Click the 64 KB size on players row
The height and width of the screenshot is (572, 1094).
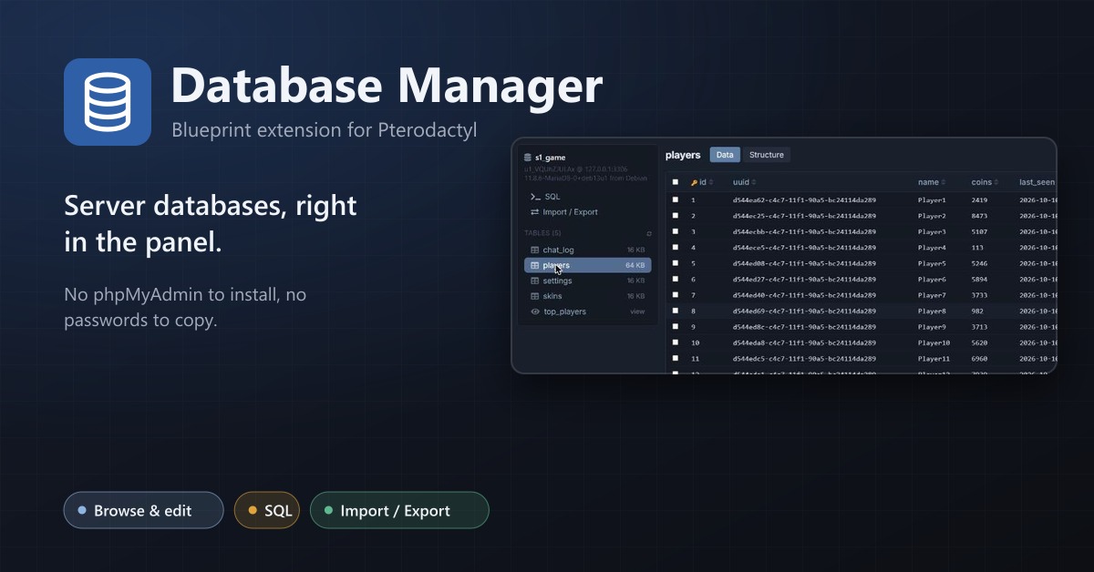click(635, 265)
